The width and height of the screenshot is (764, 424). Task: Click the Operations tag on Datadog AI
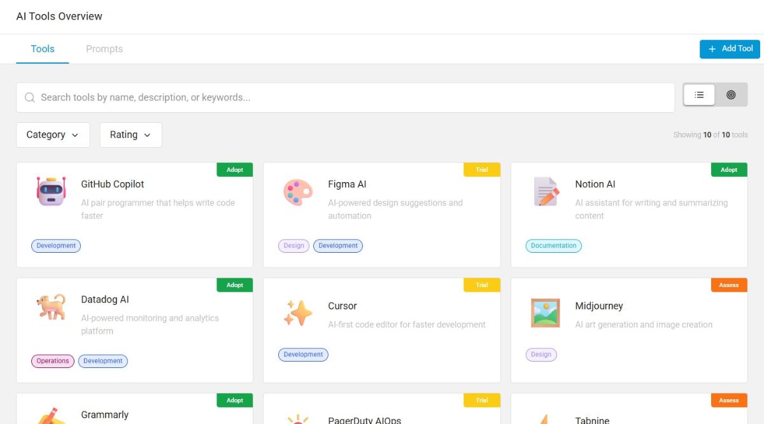[x=53, y=361]
